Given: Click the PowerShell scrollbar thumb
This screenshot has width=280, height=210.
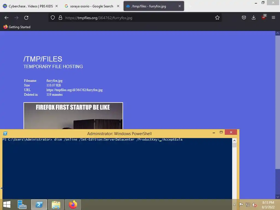Looking at the screenshot, I should [234, 145].
